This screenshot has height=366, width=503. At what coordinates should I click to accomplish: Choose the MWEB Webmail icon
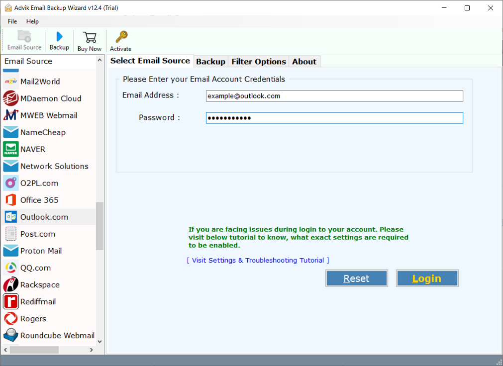click(x=11, y=115)
